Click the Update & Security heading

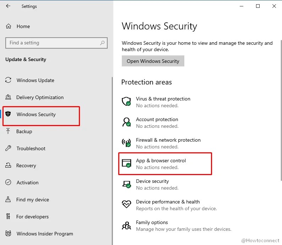[x=26, y=59]
